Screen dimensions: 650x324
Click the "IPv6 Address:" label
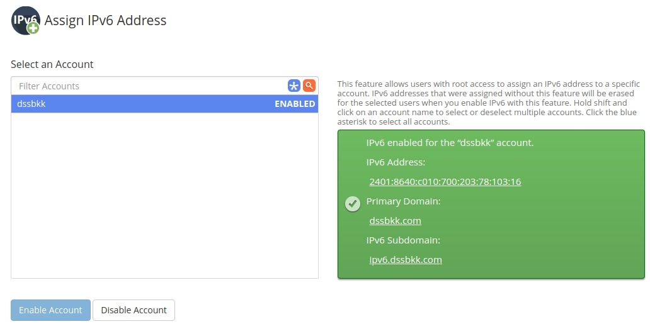pos(396,162)
